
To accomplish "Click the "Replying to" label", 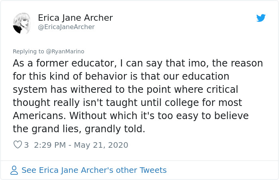I will click(x=28, y=51).
